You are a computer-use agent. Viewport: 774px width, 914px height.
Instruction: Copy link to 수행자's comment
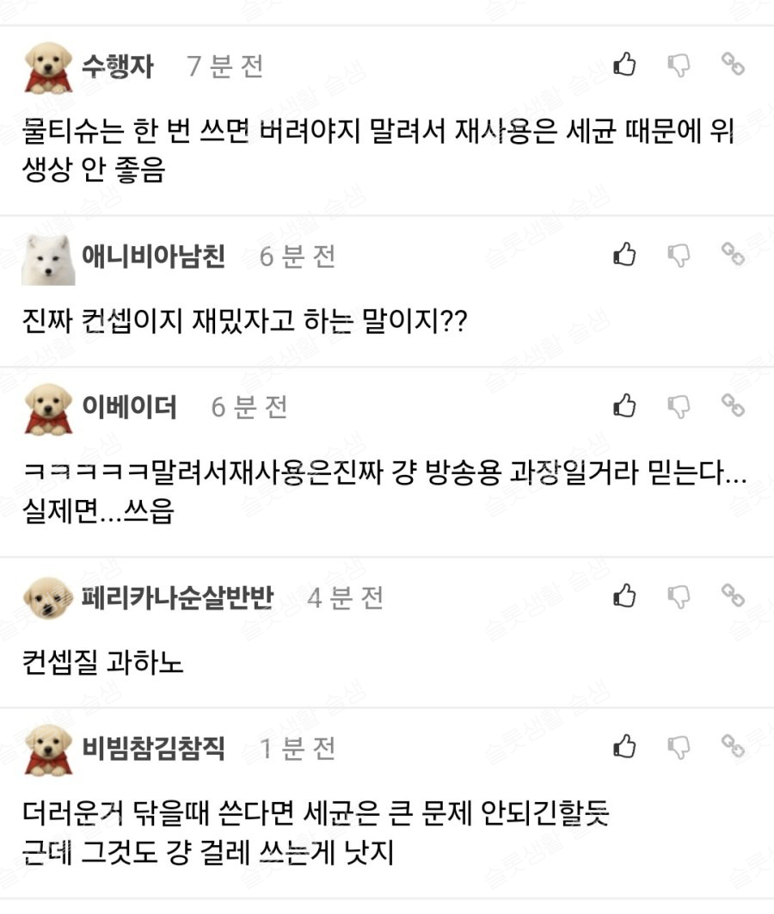[x=733, y=65]
